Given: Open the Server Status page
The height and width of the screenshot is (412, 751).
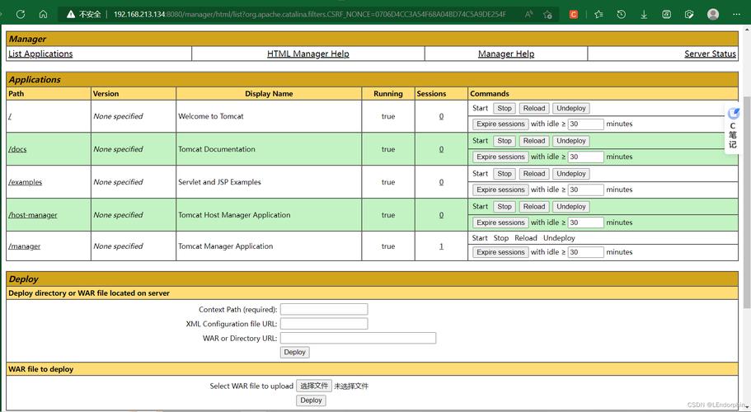Looking at the screenshot, I should point(710,54).
